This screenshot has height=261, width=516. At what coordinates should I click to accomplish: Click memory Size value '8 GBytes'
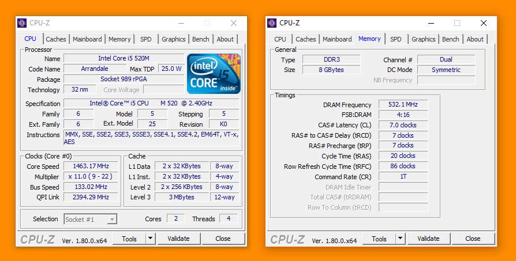(x=331, y=70)
